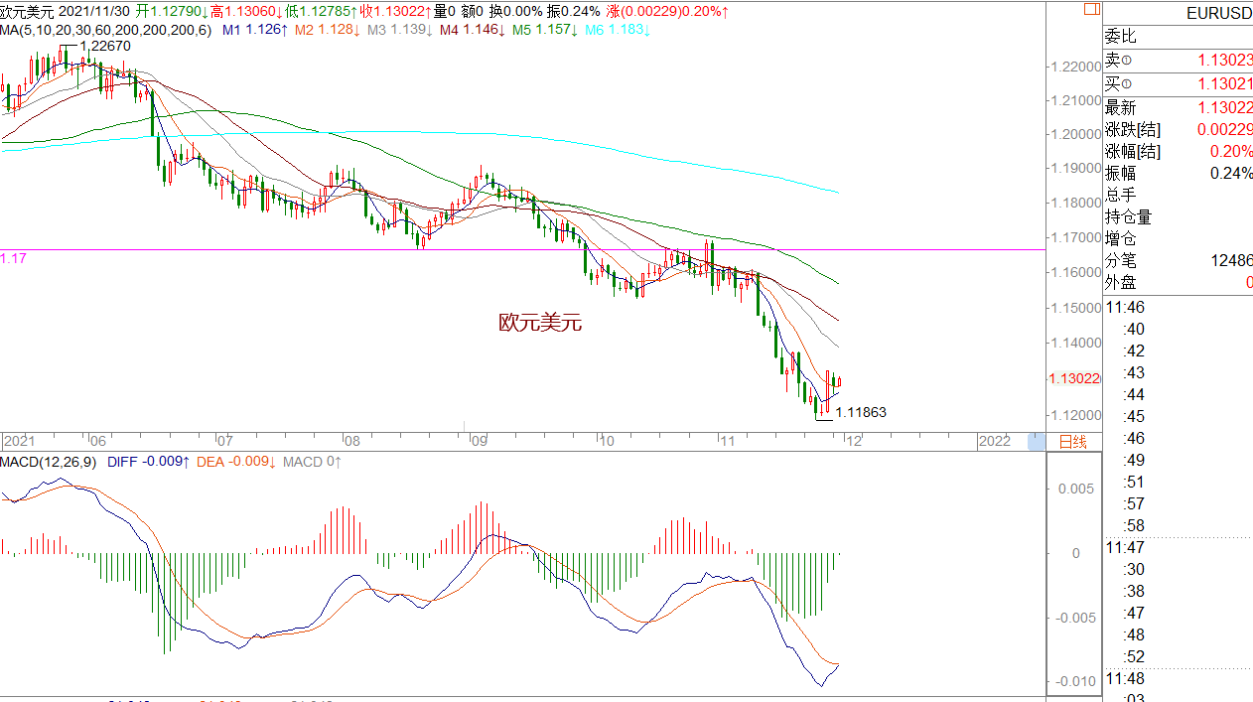Viewport: 1253px width, 702px height.
Task: Click the M4 1.146 moving average legend
Action: point(473,30)
